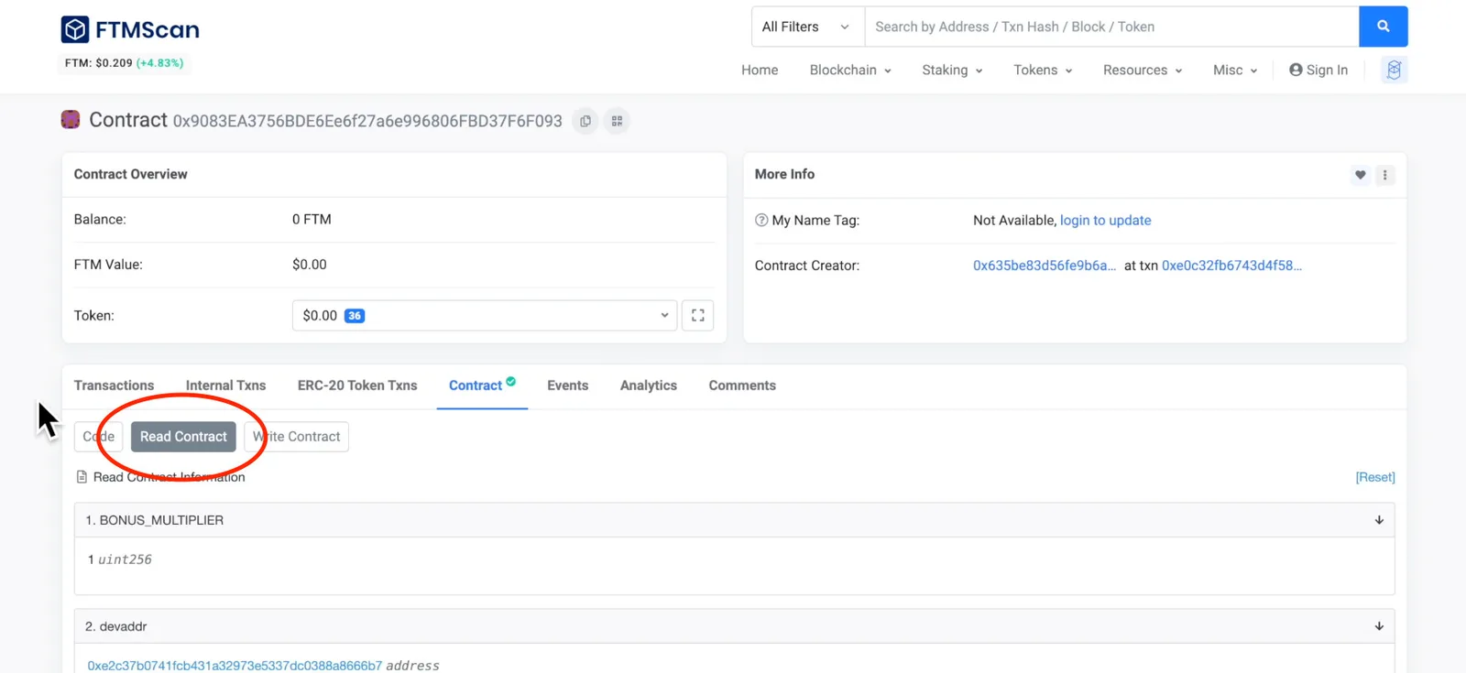This screenshot has height=673, width=1466.
Task: Click the Read Contract button
Action: click(183, 437)
